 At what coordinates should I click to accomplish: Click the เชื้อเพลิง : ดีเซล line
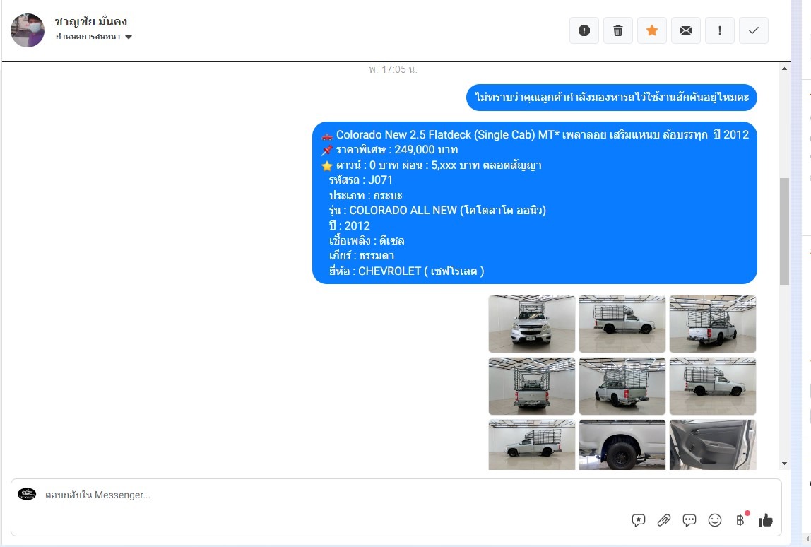tap(367, 241)
